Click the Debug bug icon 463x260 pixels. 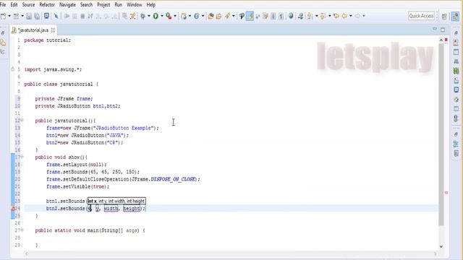coord(143,16)
